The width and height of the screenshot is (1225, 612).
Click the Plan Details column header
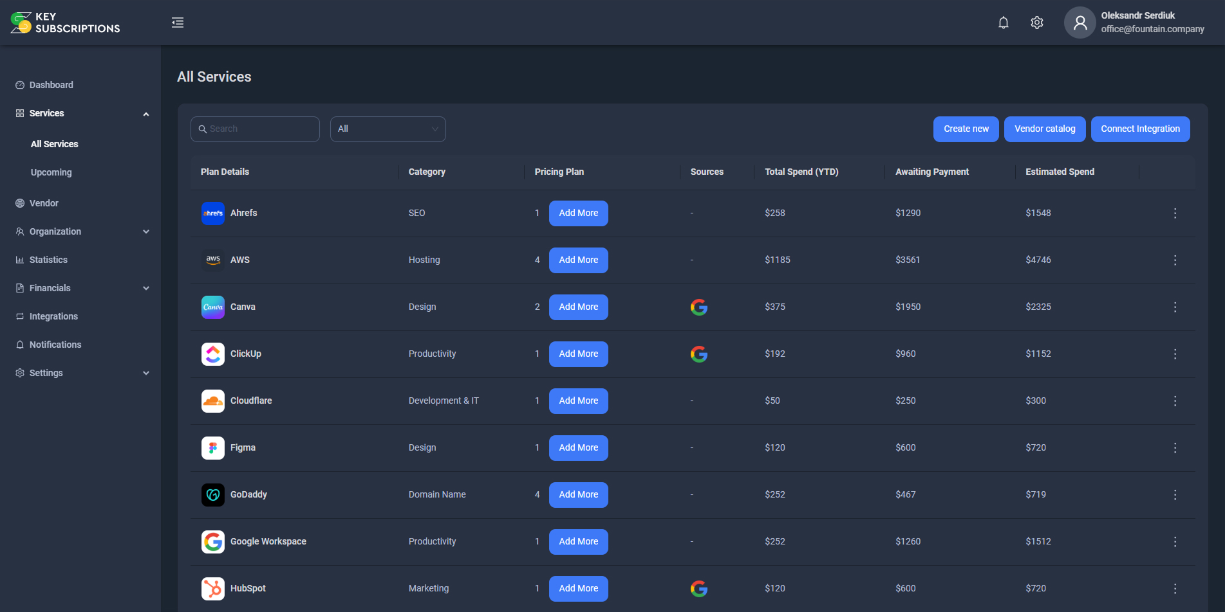click(x=225, y=172)
